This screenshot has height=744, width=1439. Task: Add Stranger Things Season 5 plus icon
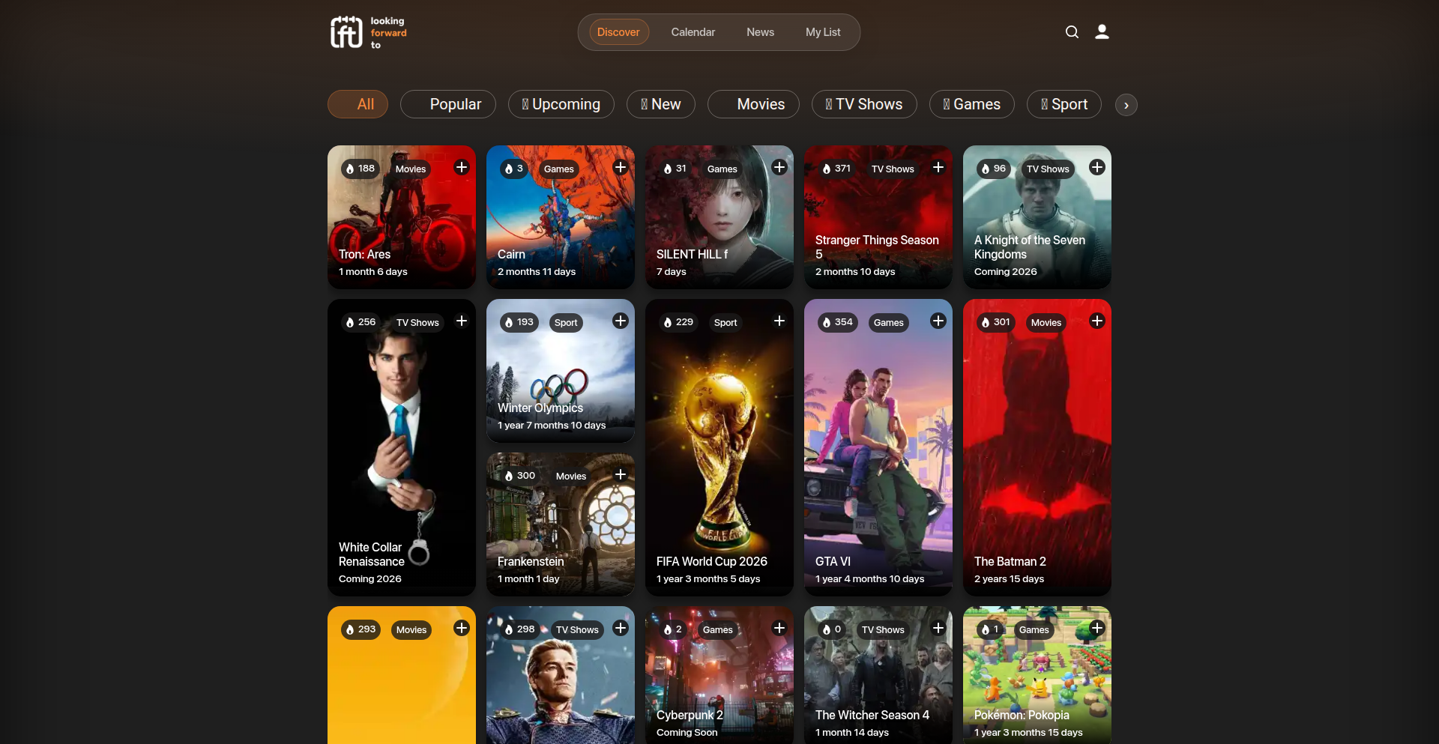938,168
